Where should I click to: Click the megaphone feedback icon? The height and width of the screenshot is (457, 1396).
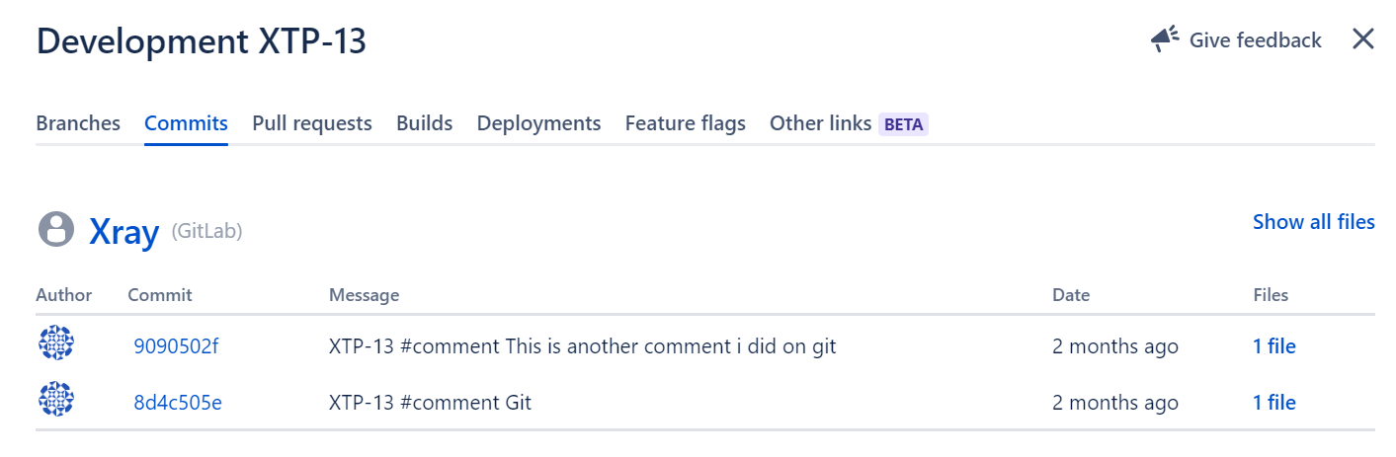[1165, 39]
